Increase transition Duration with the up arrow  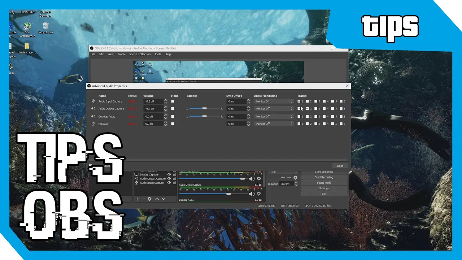pyautogui.click(x=296, y=183)
